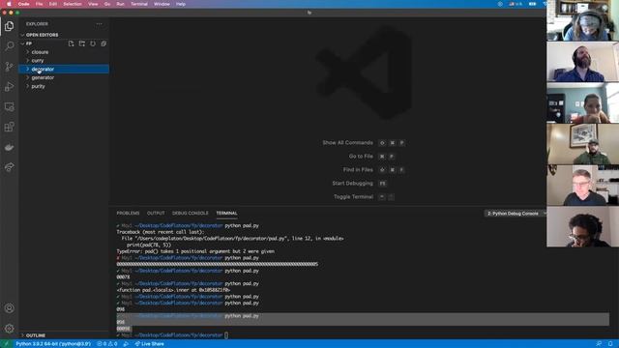Screen dimensions: 619x348
Task: Open the Docker view in activity bar
Action: click(9, 147)
